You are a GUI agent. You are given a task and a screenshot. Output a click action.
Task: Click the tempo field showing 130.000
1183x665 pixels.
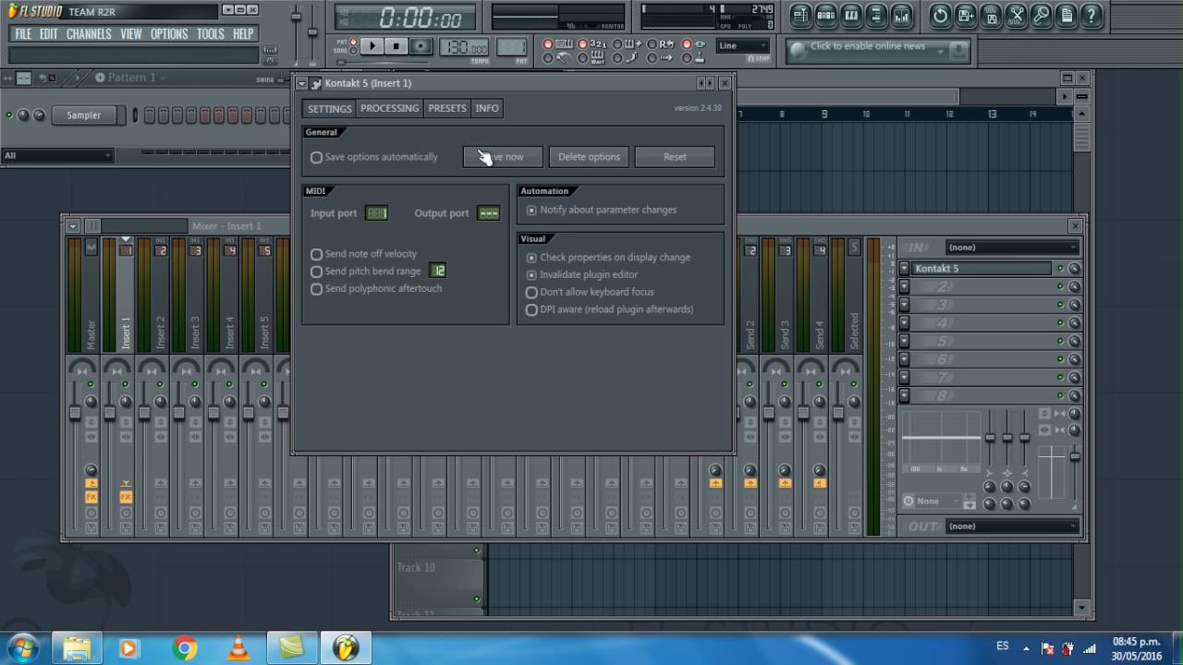tap(465, 47)
